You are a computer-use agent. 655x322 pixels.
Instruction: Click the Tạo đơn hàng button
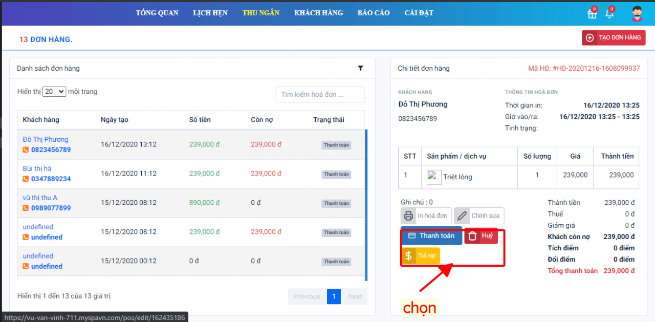pyautogui.click(x=614, y=38)
